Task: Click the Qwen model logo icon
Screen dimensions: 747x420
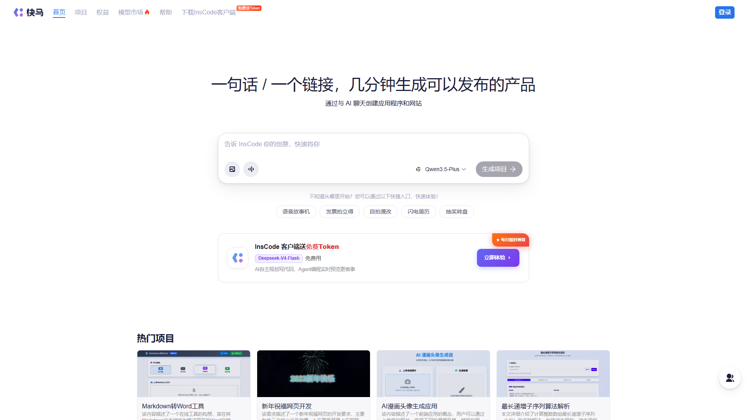Action: pyautogui.click(x=418, y=169)
